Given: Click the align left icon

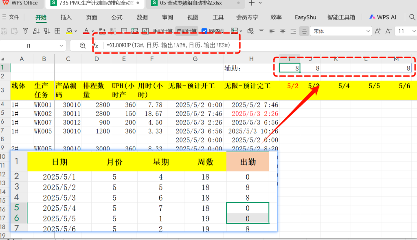Looking at the screenshot, I should point(272,31).
